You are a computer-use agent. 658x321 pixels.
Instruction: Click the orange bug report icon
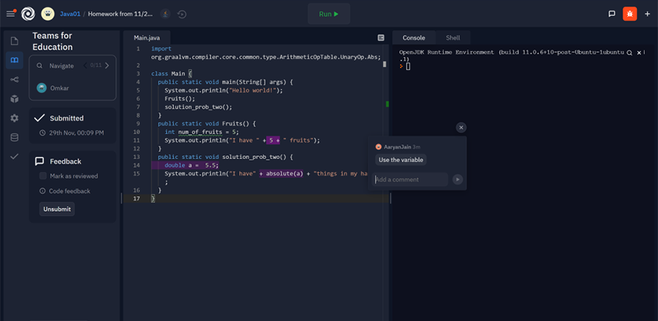pos(629,14)
